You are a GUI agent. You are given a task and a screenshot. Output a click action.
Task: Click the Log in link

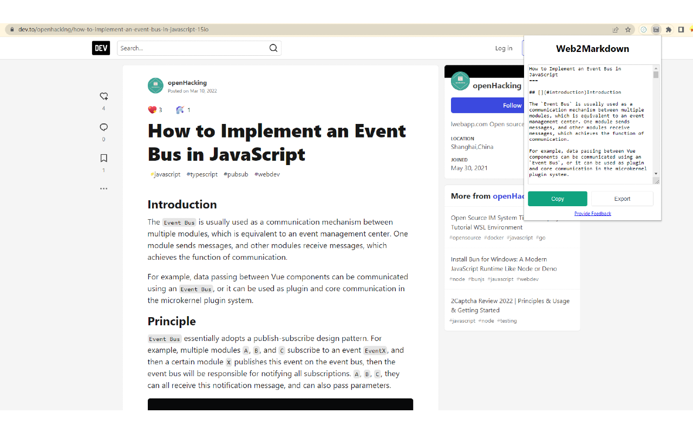504,48
